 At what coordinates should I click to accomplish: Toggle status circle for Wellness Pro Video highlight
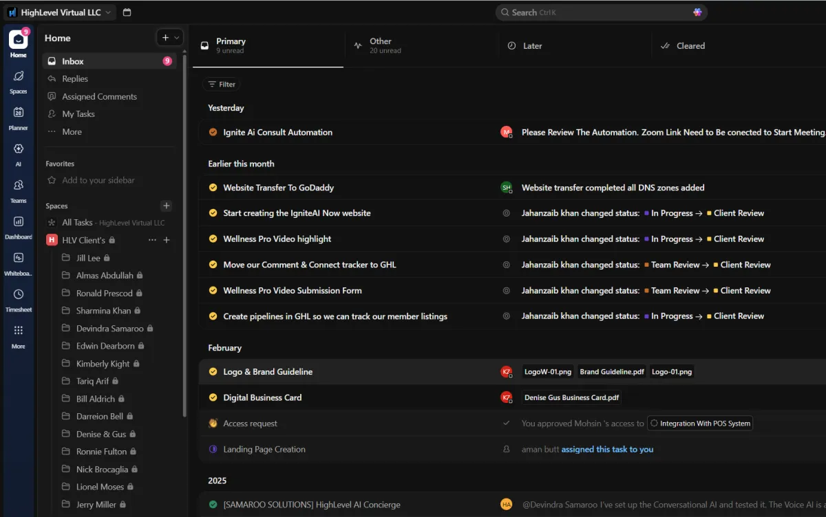pyautogui.click(x=213, y=239)
